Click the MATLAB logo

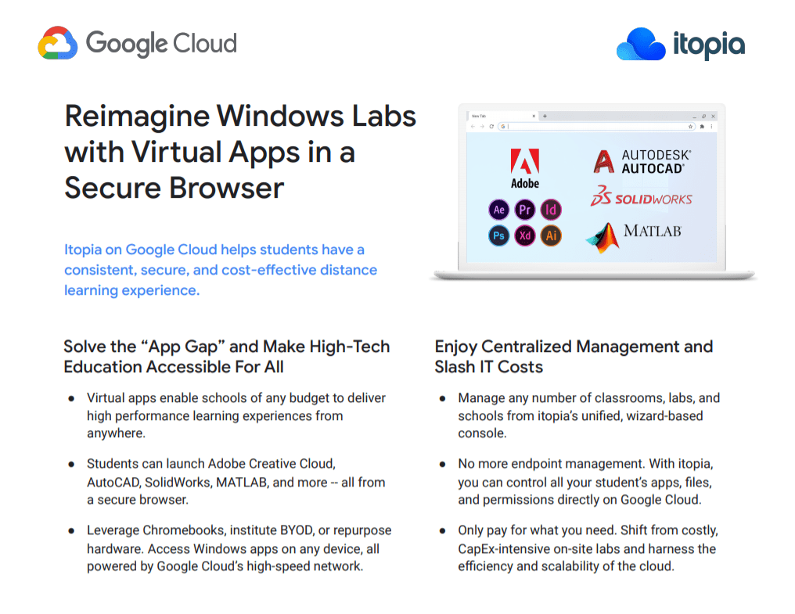pos(634,237)
